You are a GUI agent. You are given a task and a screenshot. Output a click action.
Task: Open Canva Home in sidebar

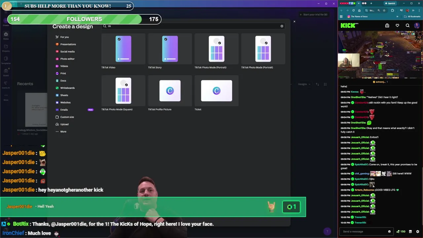[6, 36]
